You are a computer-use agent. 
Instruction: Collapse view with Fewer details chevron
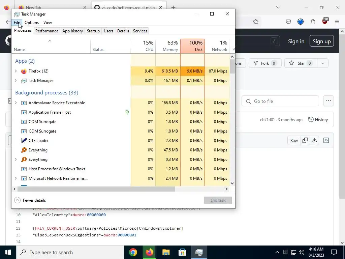click(17, 200)
